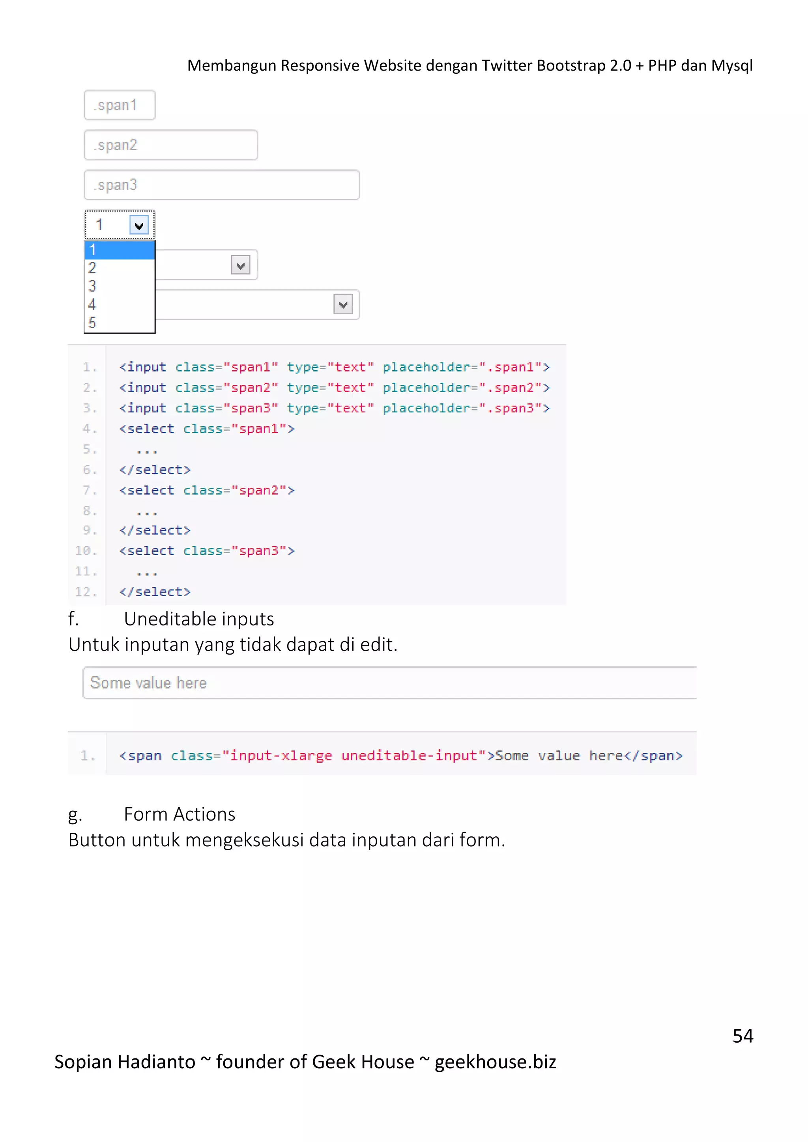Click the geekhouse.biz footer text
The height and width of the screenshot is (1142, 808).
tap(495, 1062)
